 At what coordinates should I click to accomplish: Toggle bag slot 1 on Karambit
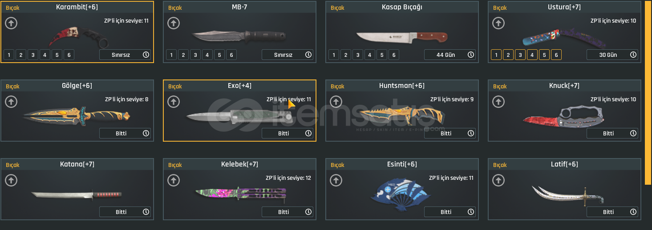pos(9,55)
